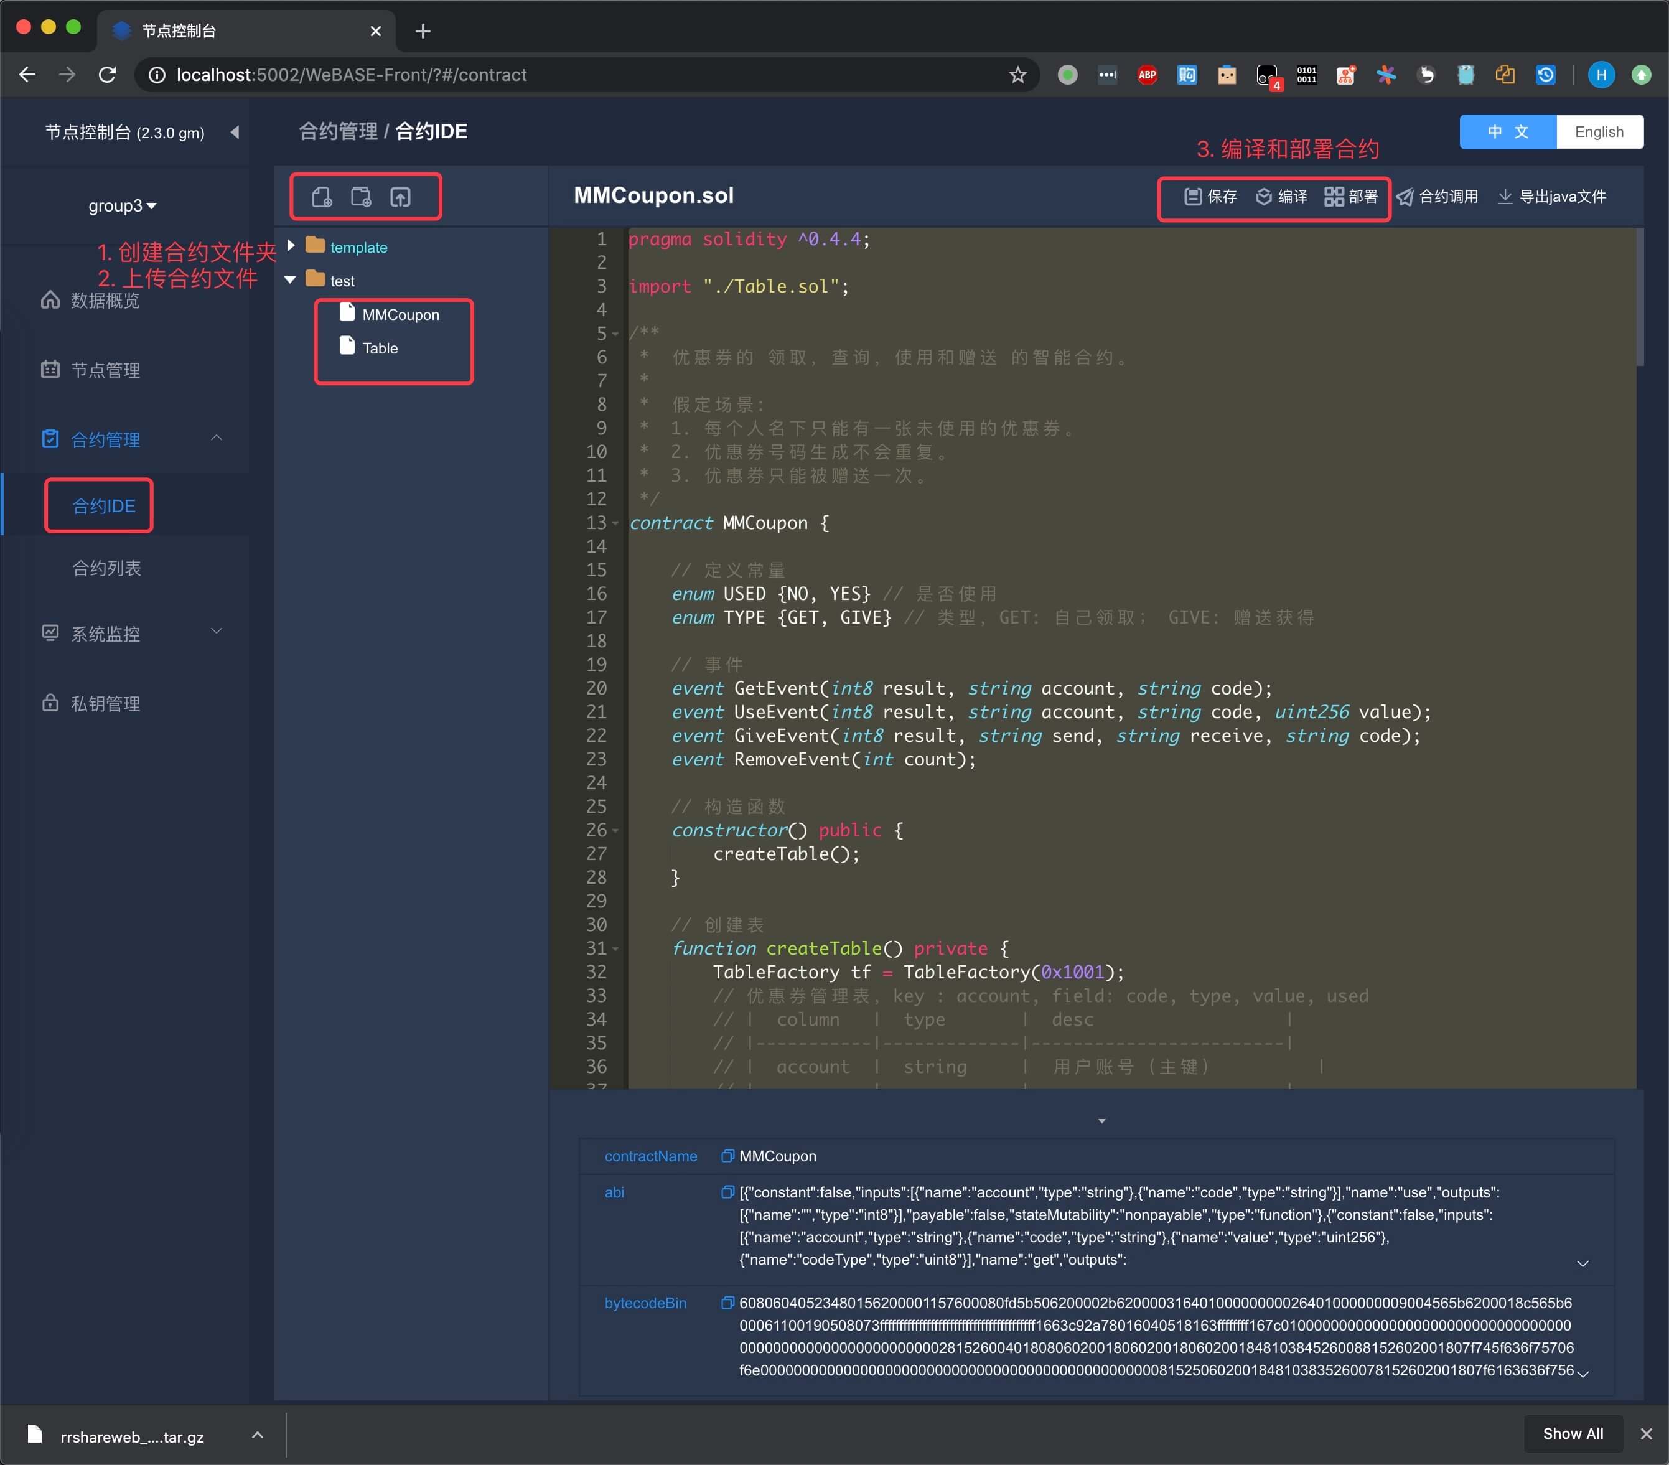
Task: Fold the contract block at line 13
Action: (x=615, y=523)
